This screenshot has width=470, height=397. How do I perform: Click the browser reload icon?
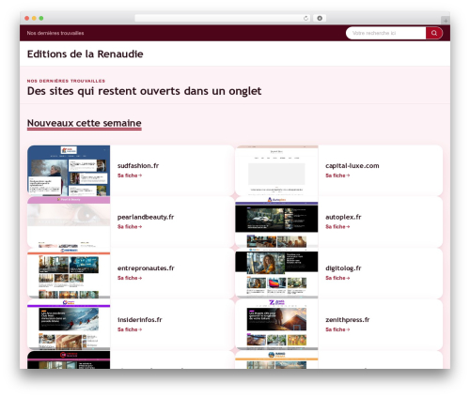point(305,18)
